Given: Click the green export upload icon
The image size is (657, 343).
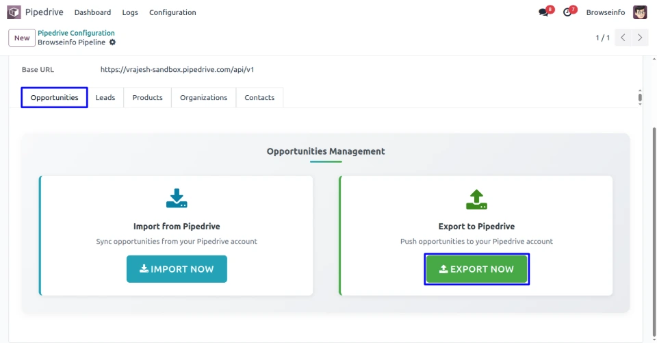Looking at the screenshot, I should point(476,199).
